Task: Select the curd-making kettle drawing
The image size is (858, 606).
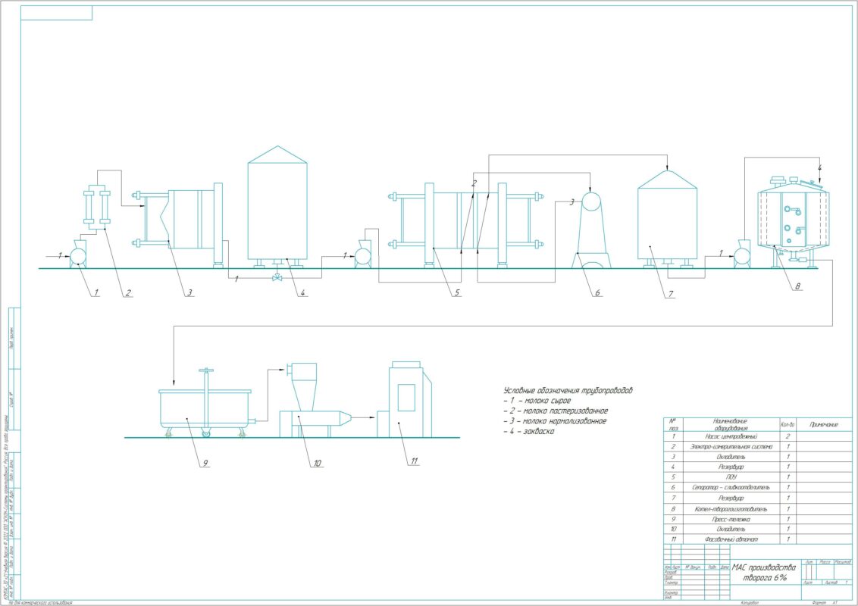Action: (x=794, y=221)
